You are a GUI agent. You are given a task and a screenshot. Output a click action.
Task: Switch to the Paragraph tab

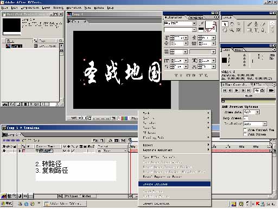pyautogui.click(x=195, y=17)
